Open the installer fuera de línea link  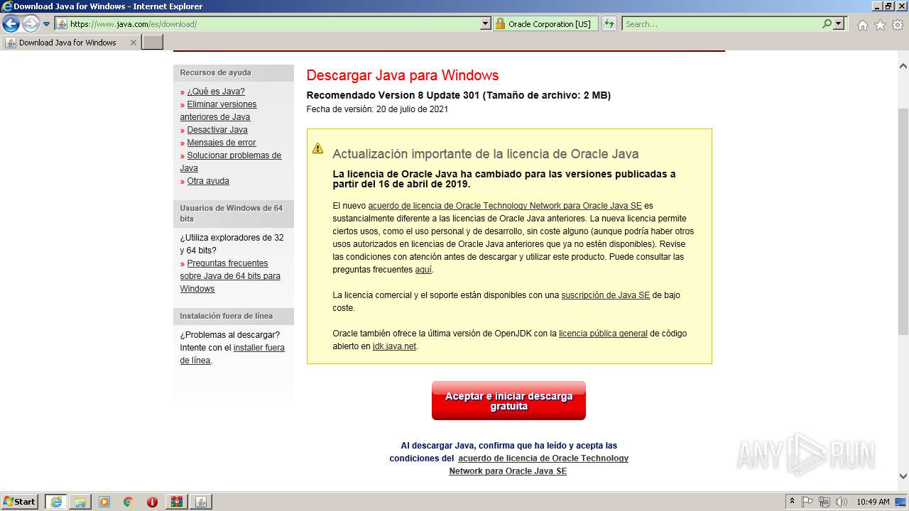232,354
